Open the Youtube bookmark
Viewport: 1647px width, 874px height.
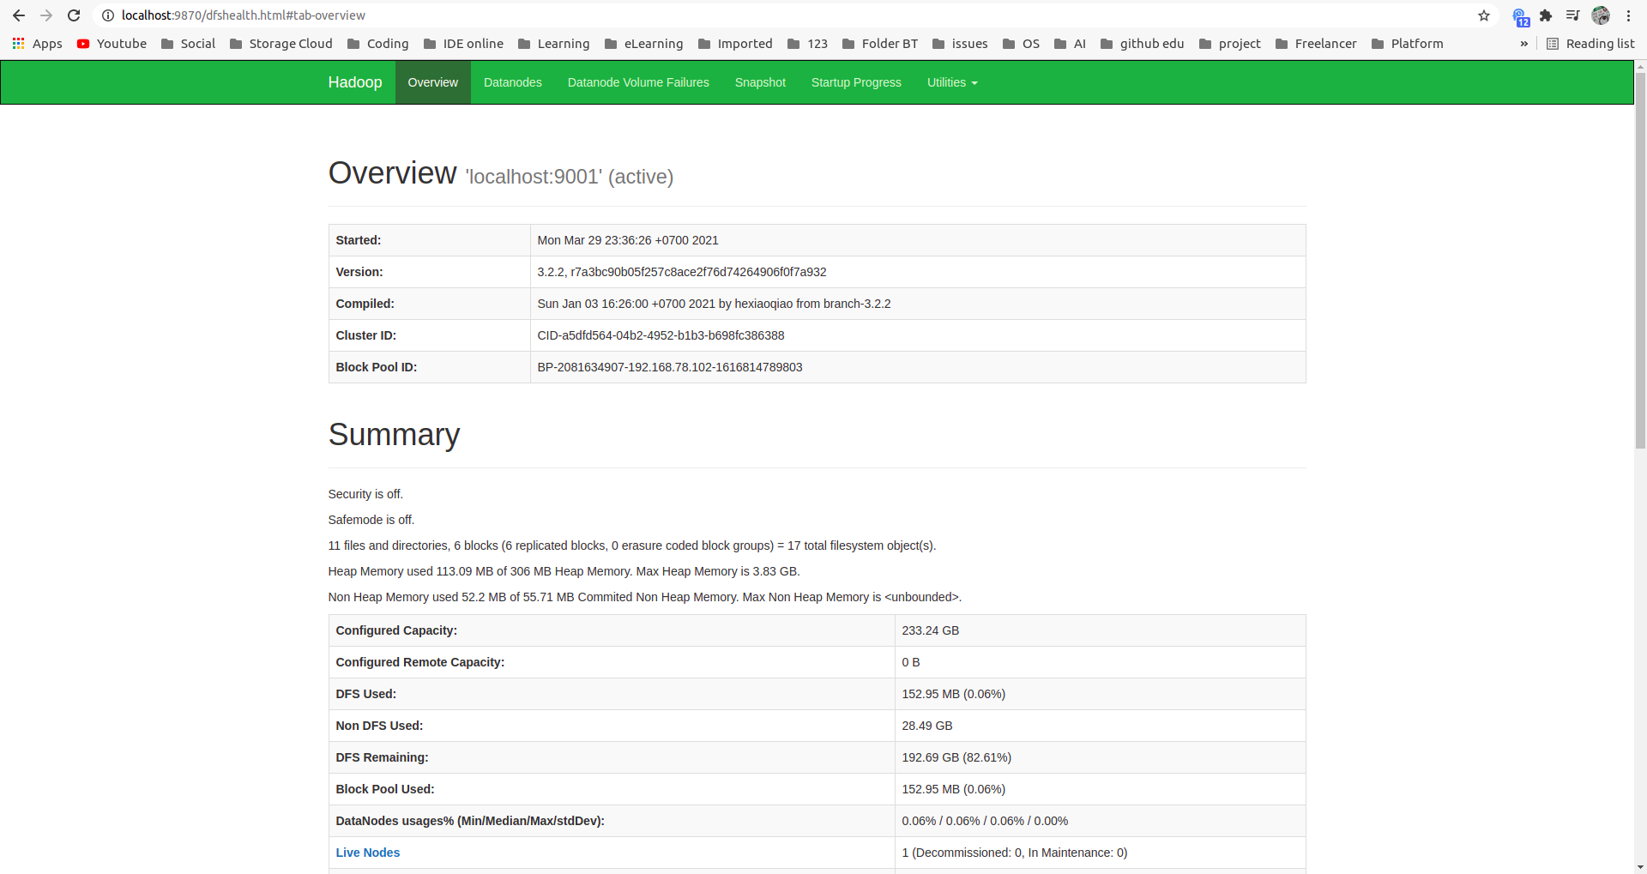click(x=112, y=44)
